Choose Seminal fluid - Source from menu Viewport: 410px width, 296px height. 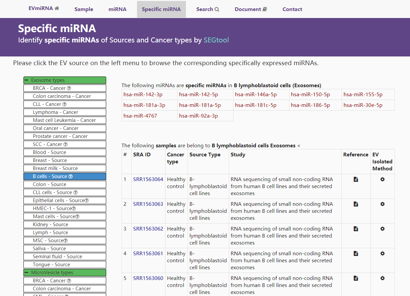pyautogui.click(x=65, y=257)
